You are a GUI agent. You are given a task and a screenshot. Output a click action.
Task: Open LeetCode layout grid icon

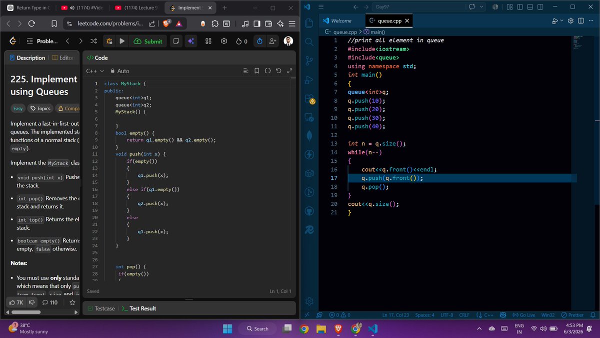click(208, 41)
